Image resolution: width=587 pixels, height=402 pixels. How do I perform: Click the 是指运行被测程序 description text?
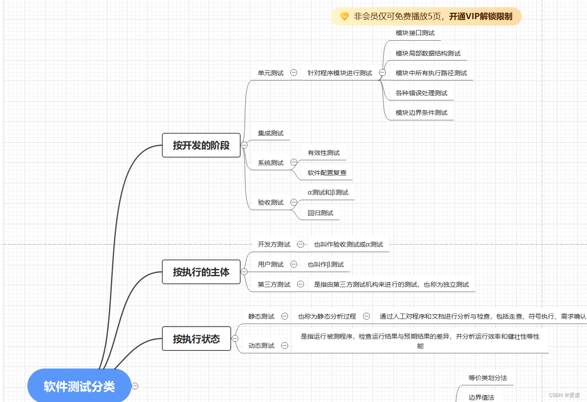(x=420, y=341)
